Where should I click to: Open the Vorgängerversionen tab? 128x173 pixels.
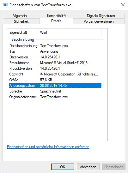pyautogui.click(x=99, y=21)
